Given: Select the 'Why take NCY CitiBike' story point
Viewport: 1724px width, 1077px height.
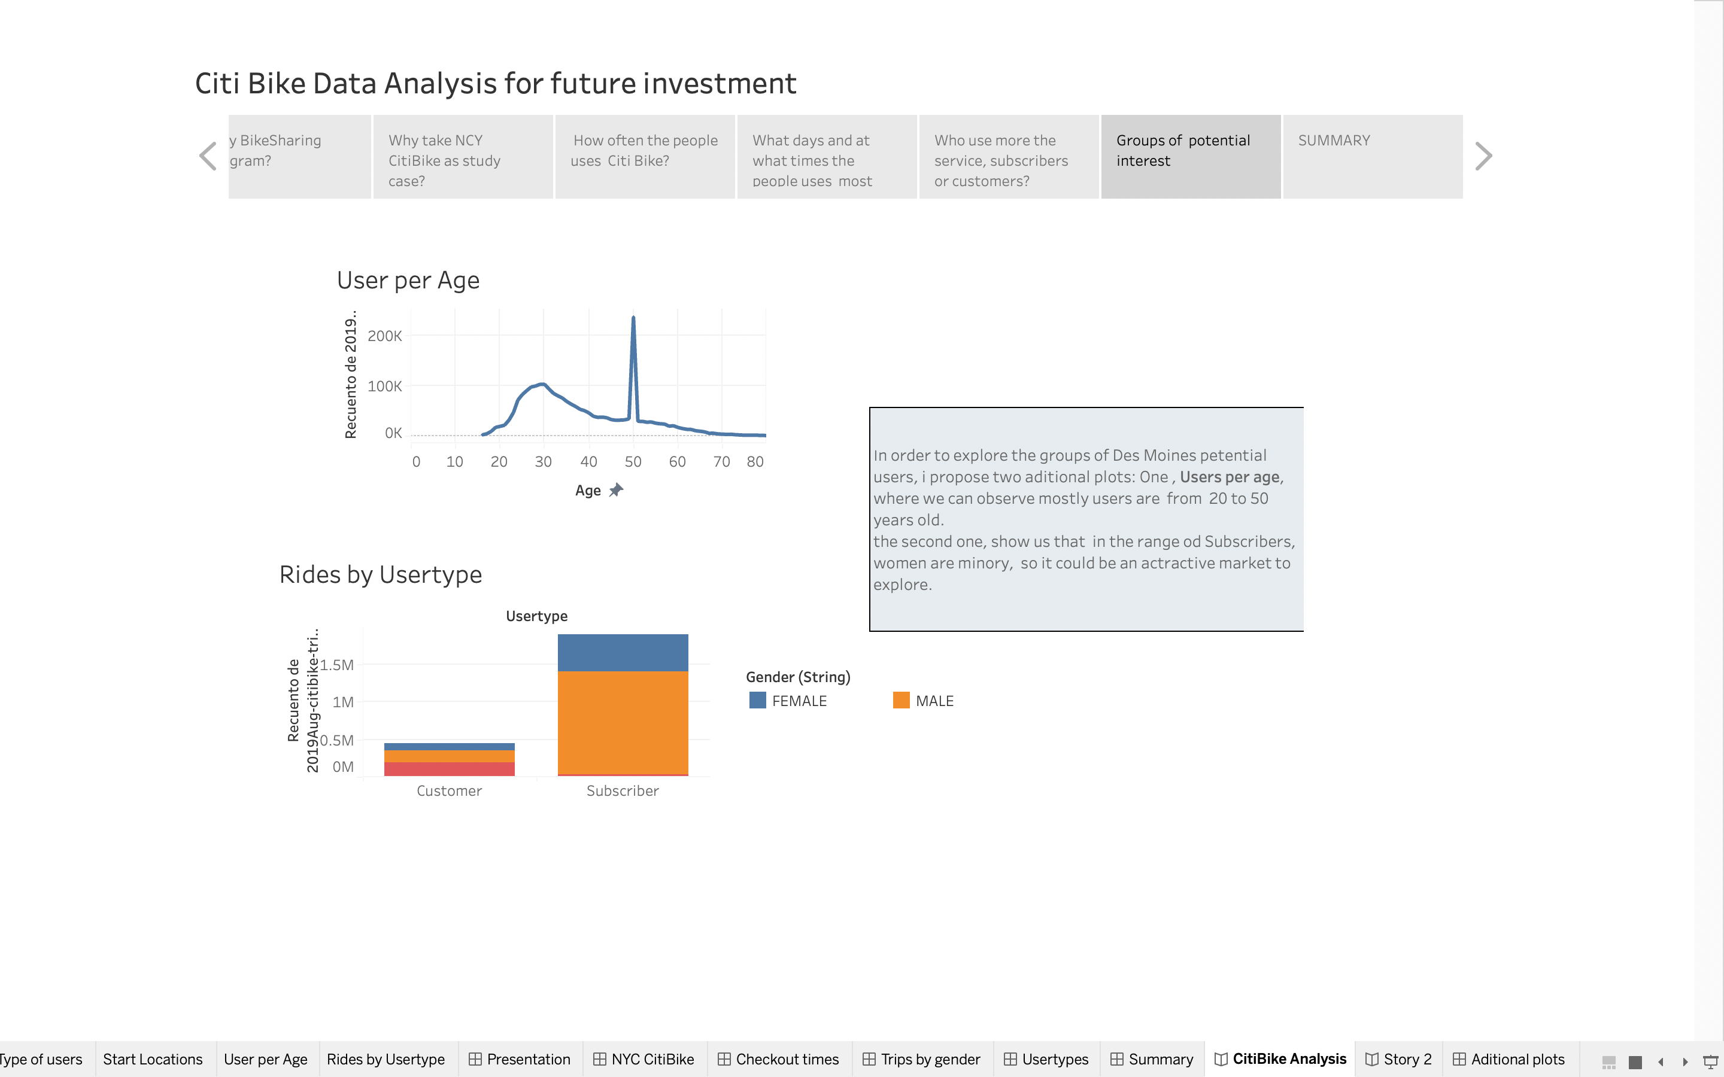Looking at the screenshot, I should pos(462,156).
